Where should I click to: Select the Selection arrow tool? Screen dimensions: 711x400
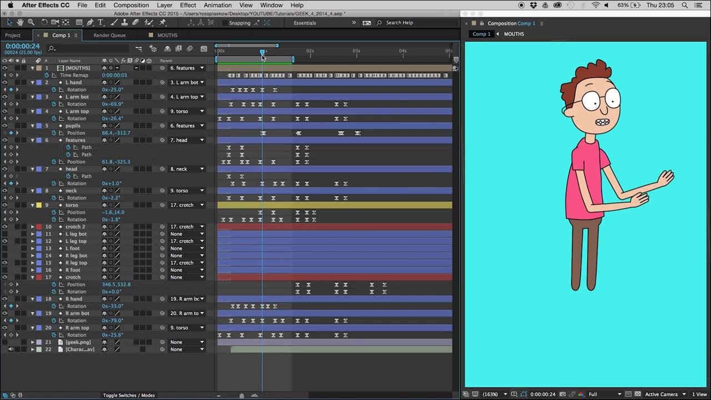(x=9, y=23)
